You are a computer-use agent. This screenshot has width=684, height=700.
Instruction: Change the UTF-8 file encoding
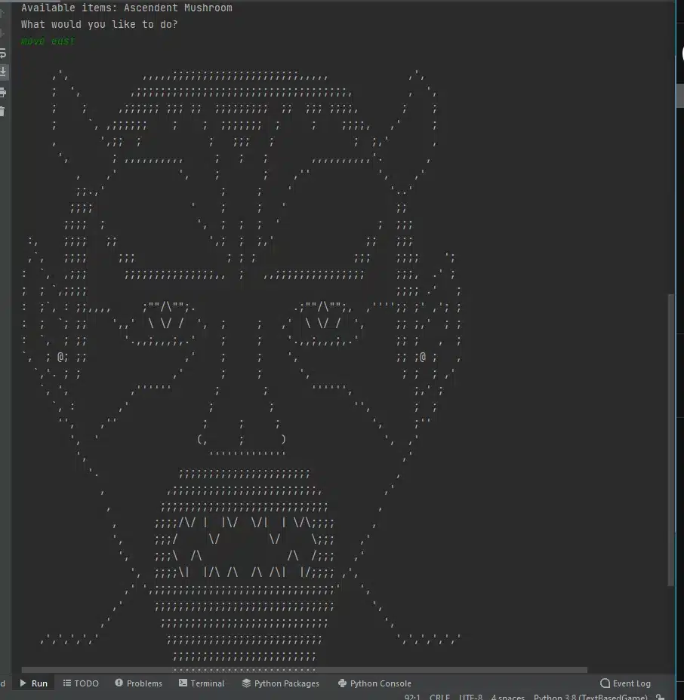tap(470, 697)
